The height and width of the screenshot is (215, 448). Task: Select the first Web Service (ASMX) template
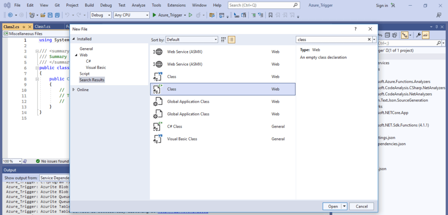(x=223, y=52)
